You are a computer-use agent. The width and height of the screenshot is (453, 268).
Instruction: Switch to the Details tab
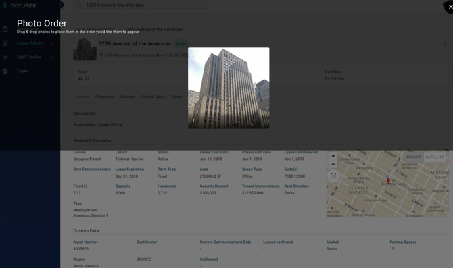point(82,97)
